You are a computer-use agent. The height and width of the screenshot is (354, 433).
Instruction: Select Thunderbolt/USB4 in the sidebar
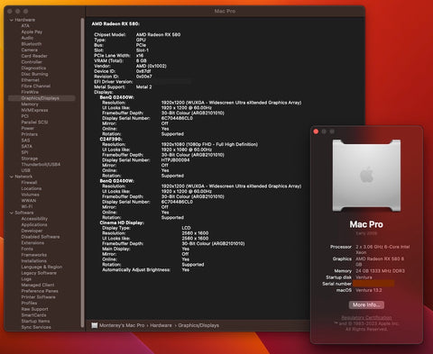[41, 165]
